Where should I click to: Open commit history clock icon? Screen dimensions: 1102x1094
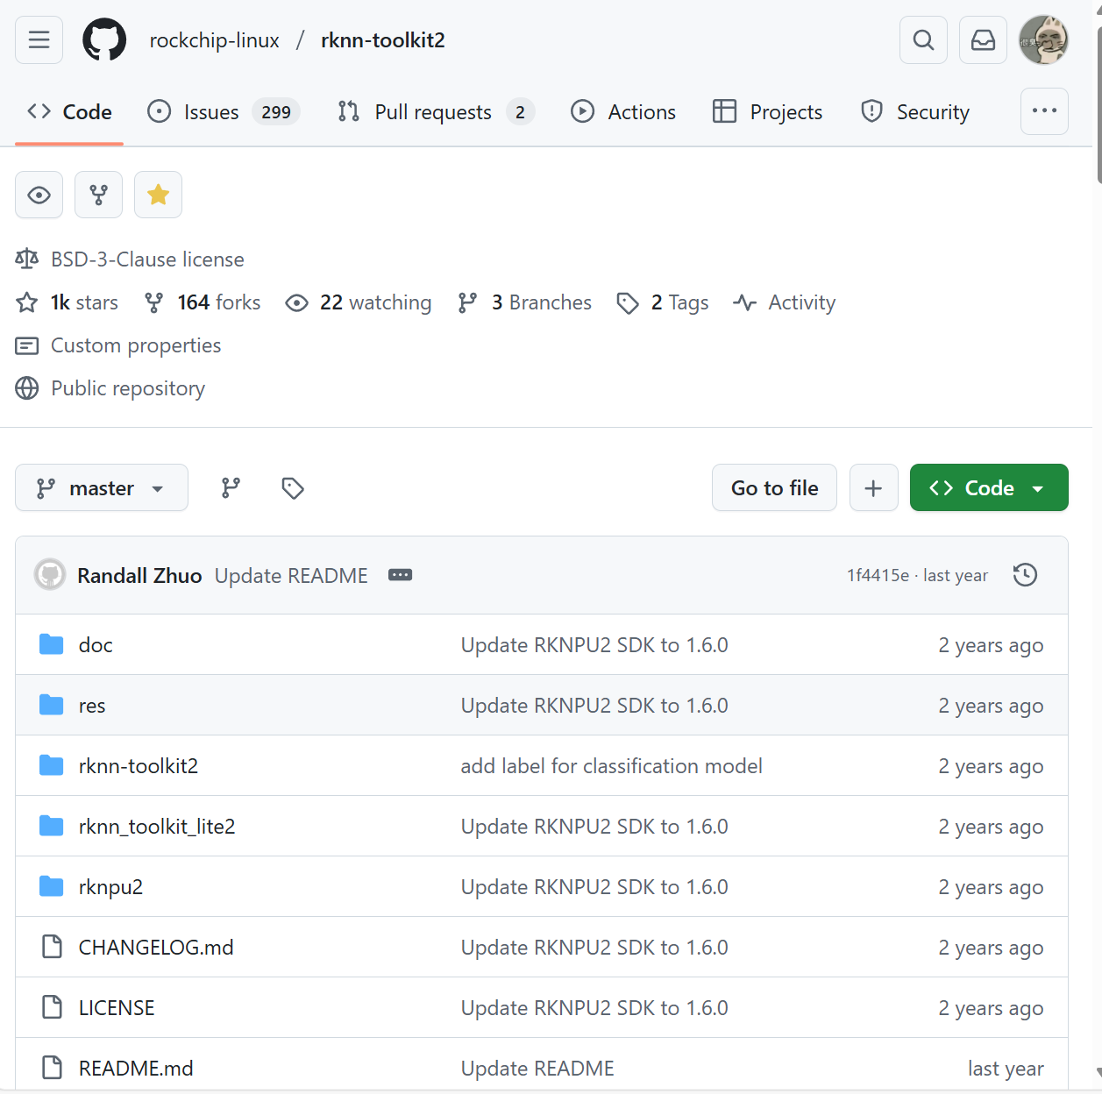point(1025,575)
